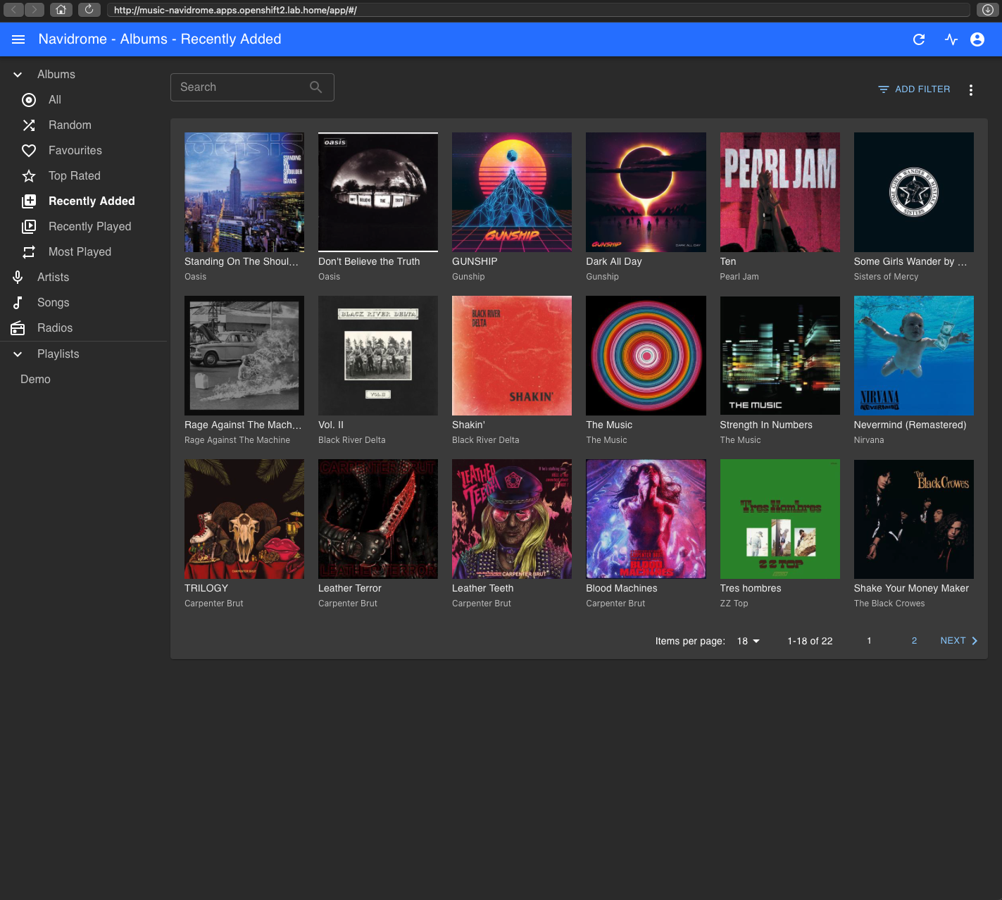Screen dimensions: 1002x900
Task: Open Leather Teeth album cover
Action: [x=512, y=519]
